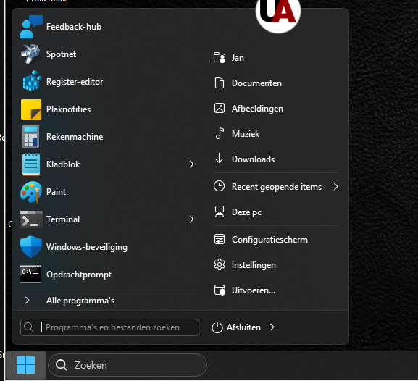418x381 pixels.
Task: Select the Afbeeldingen menu entry
Action: (x=276, y=108)
